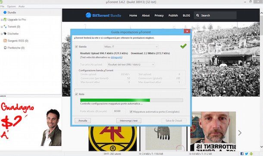263x156 pixels.
Task: Click the next arrow beside bundle thumbnails
Action: click(240, 133)
